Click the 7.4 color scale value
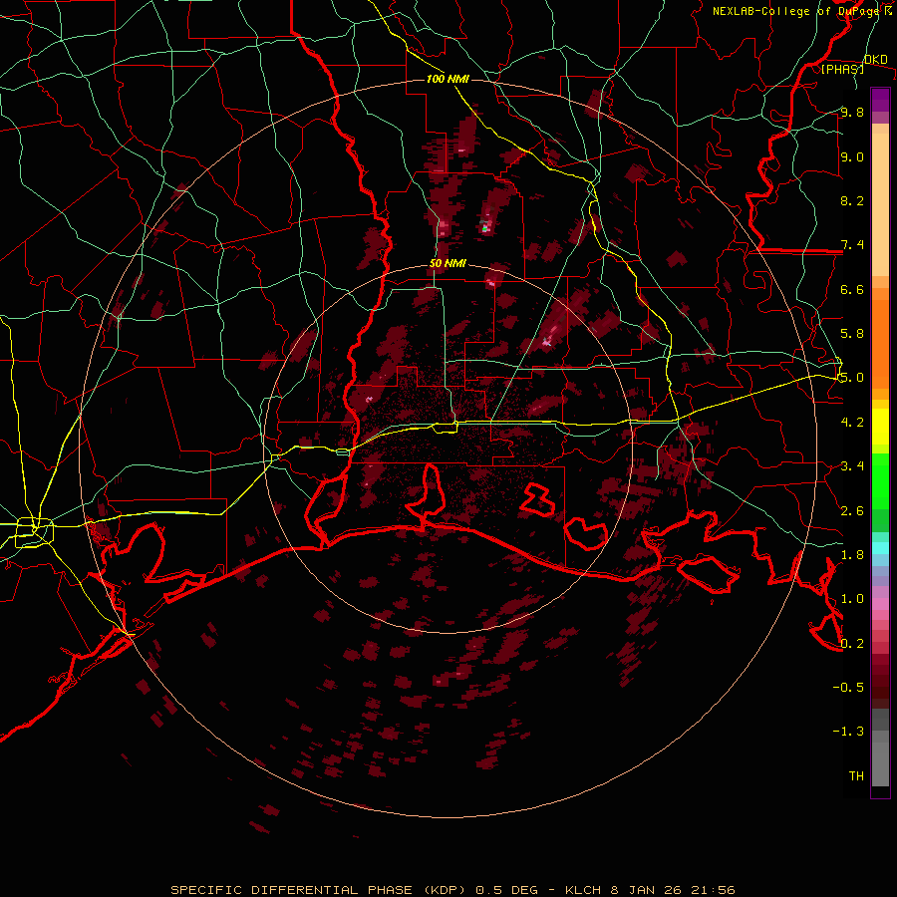The width and height of the screenshot is (897, 897). point(852,245)
